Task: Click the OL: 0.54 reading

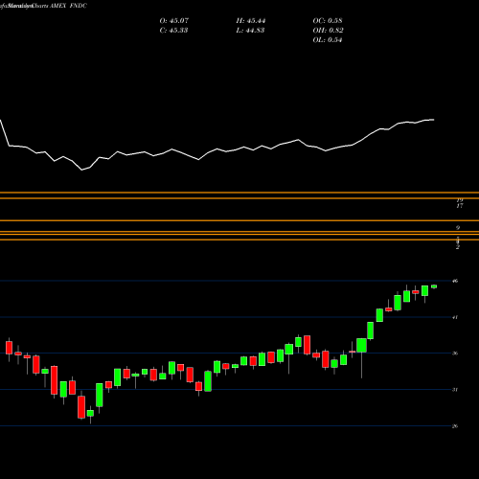Action: click(328, 40)
